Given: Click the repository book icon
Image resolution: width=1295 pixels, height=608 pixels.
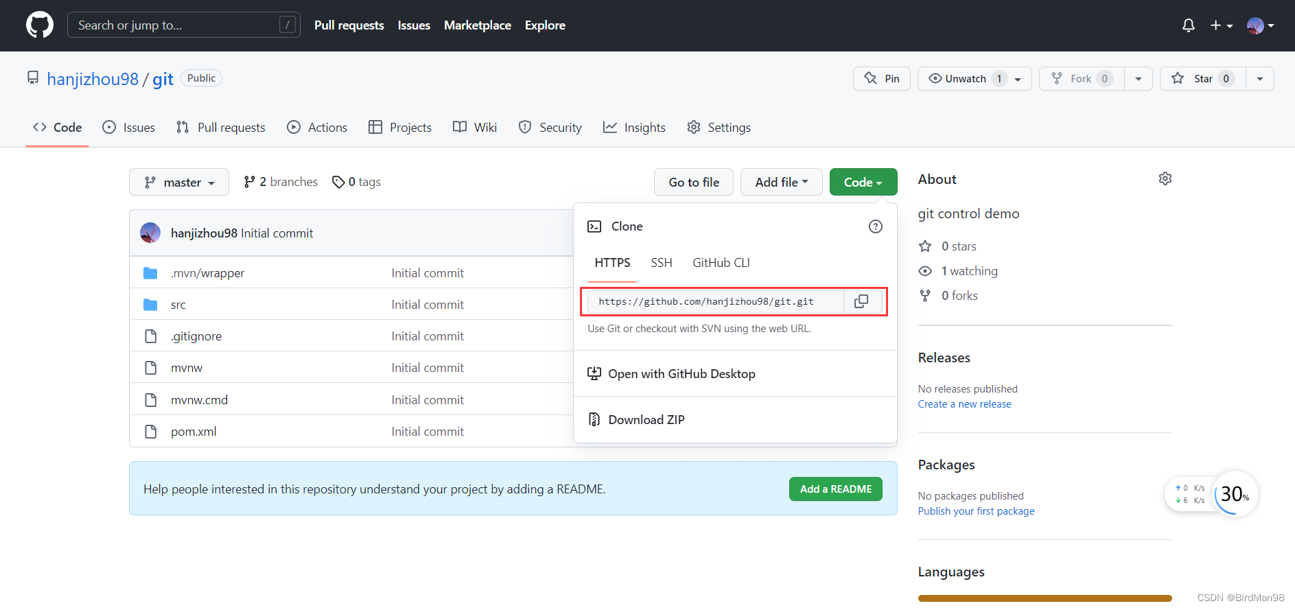Looking at the screenshot, I should click(x=33, y=78).
